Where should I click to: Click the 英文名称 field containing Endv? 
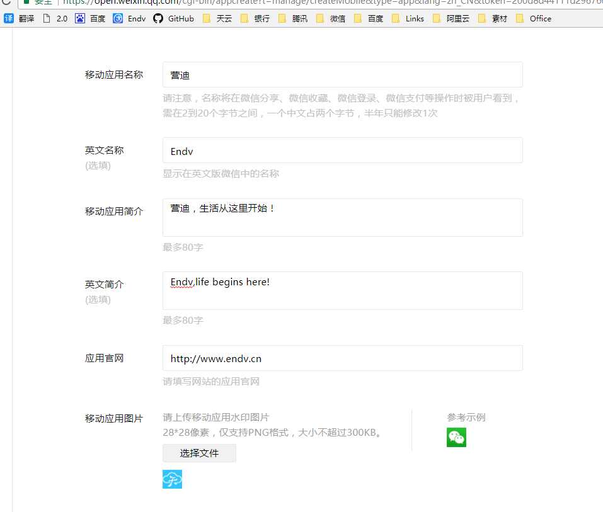pos(343,151)
